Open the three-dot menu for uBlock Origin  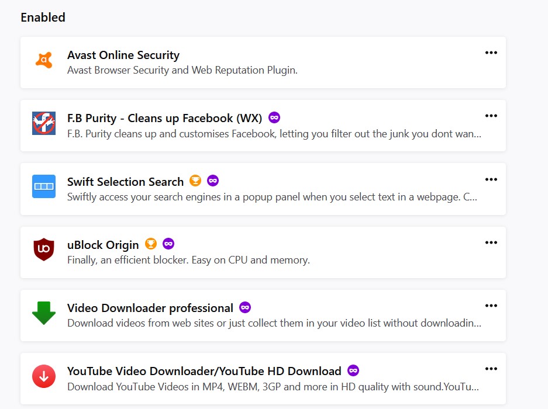tap(491, 242)
